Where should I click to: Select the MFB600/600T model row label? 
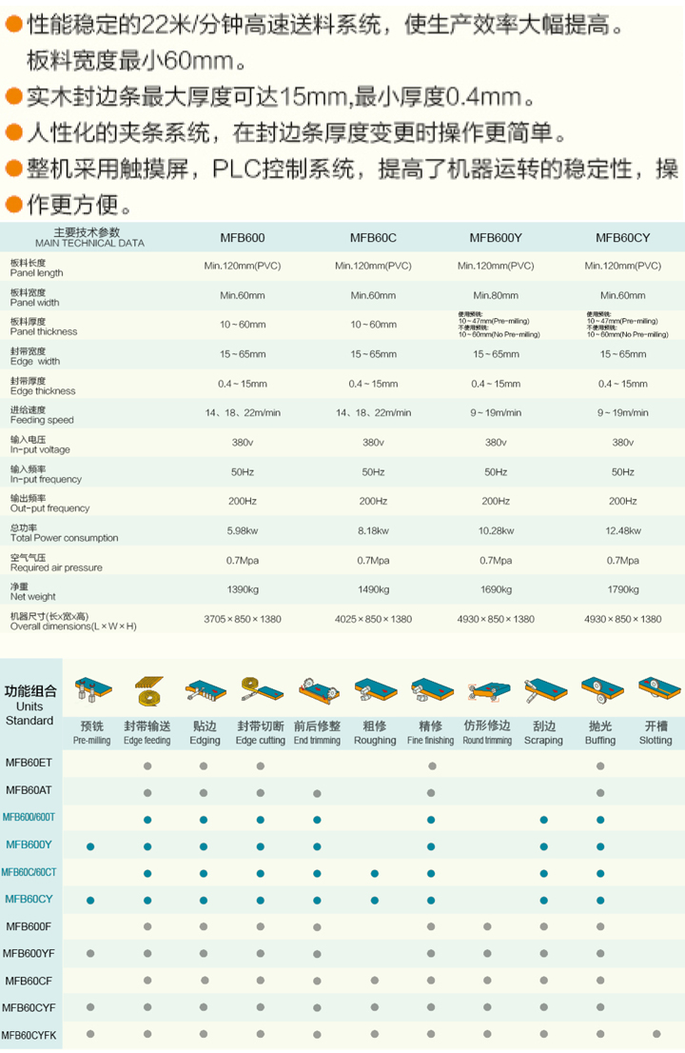click(x=29, y=817)
